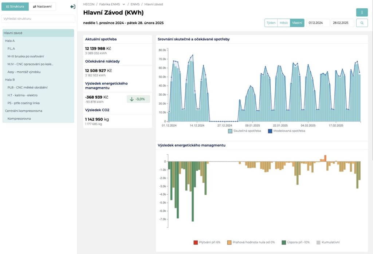Select the Týden period option
The height and width of the screenshot is (254, 373).
coord(271,23)
